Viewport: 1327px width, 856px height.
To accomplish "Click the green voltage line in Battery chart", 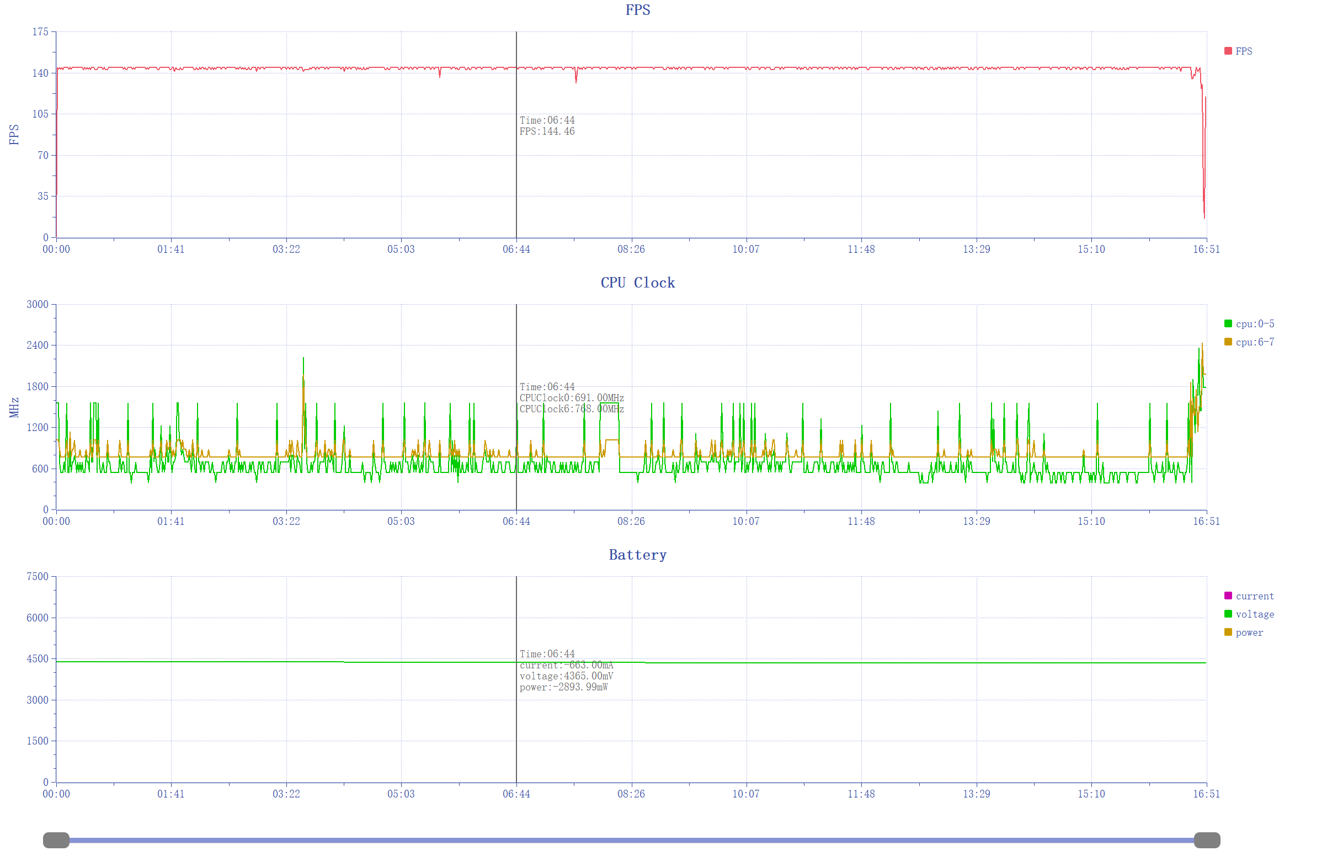I will pos(834,663).
